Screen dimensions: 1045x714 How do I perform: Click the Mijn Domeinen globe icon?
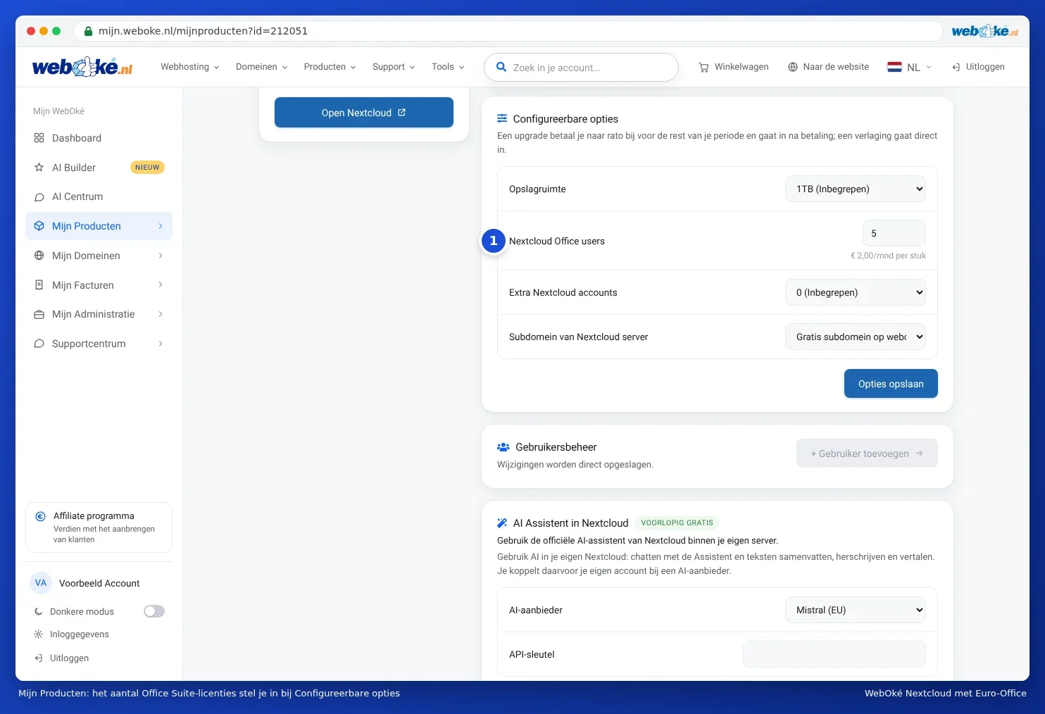pyautogui.click(x=39, y=256)
